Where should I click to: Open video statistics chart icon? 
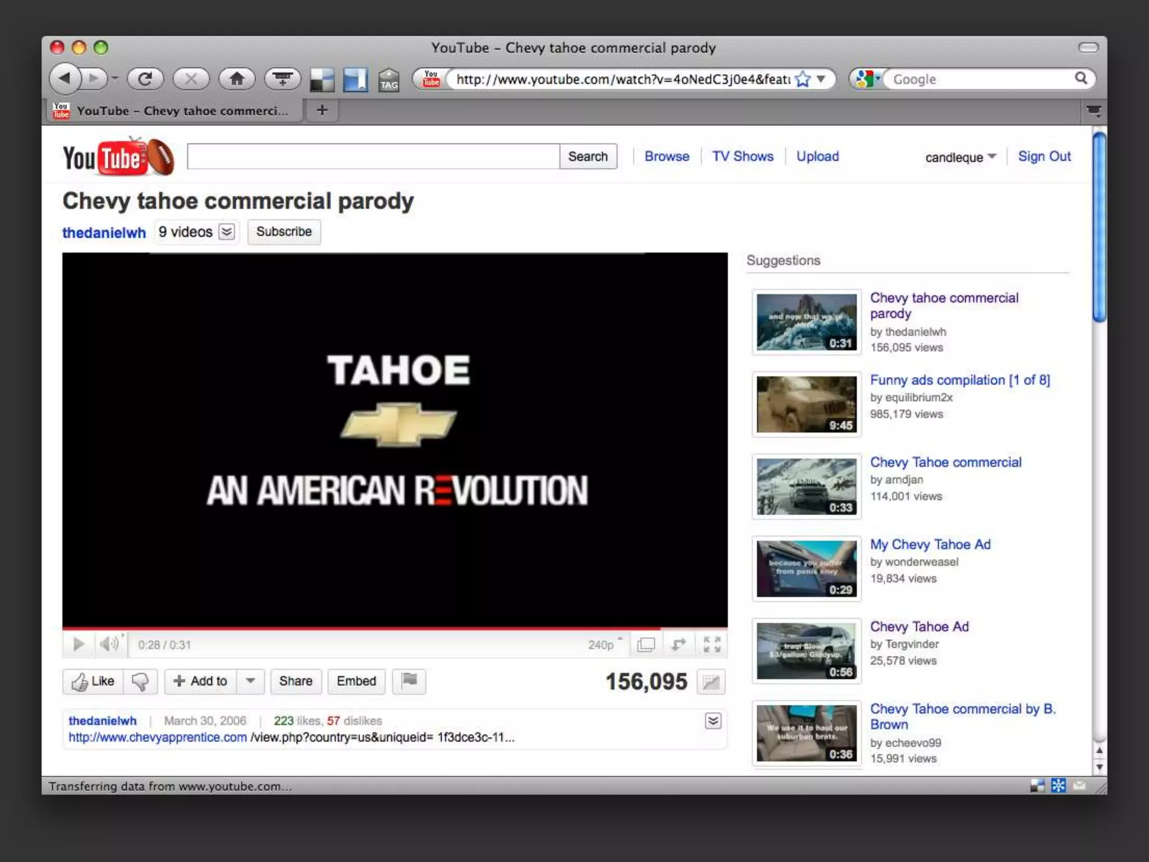pyautogui.click(x=711, y=682)
